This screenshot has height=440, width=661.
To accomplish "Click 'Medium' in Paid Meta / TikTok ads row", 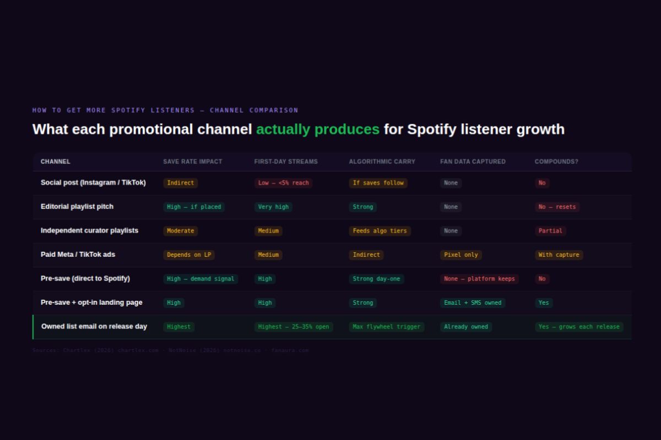I will [x=268, y=255].
